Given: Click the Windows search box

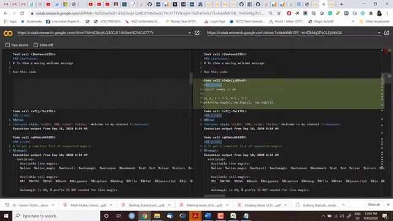Looking at the screenshot, I should click(x=56, y=215).
